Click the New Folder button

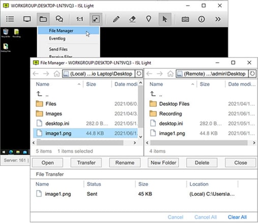(x=163, y=163)
